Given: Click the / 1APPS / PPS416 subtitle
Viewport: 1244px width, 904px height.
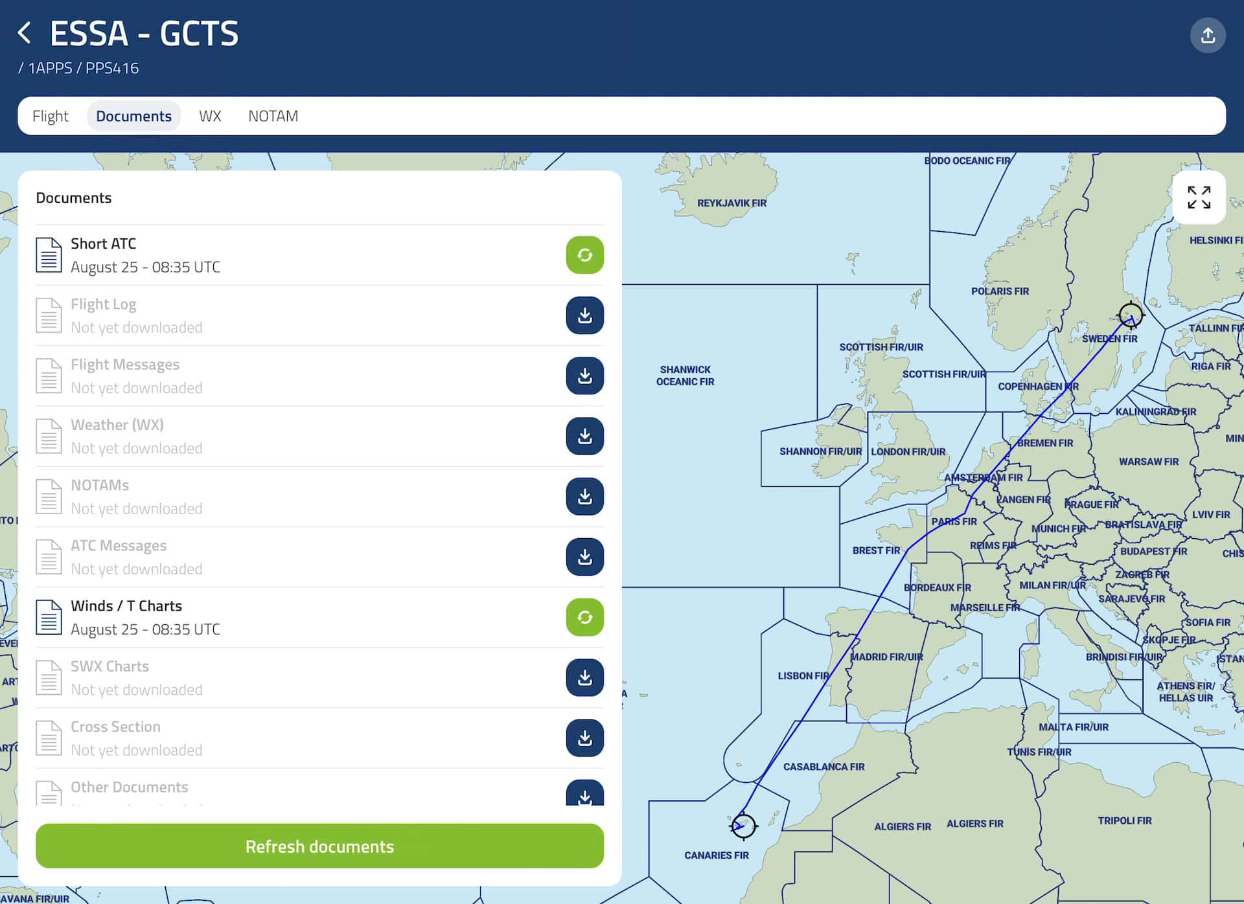Looking at the screenshot, I should click(x=78, y=68).
